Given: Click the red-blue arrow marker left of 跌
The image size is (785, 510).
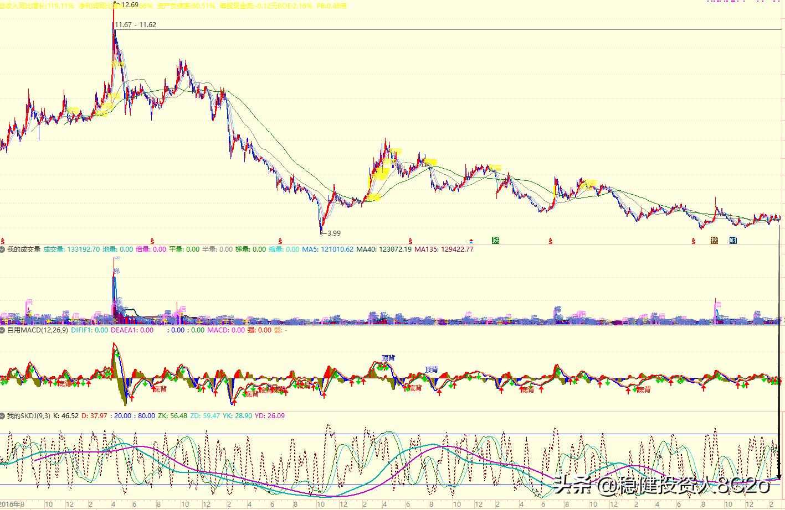Looking at the screenshot, I should point(471,241).
